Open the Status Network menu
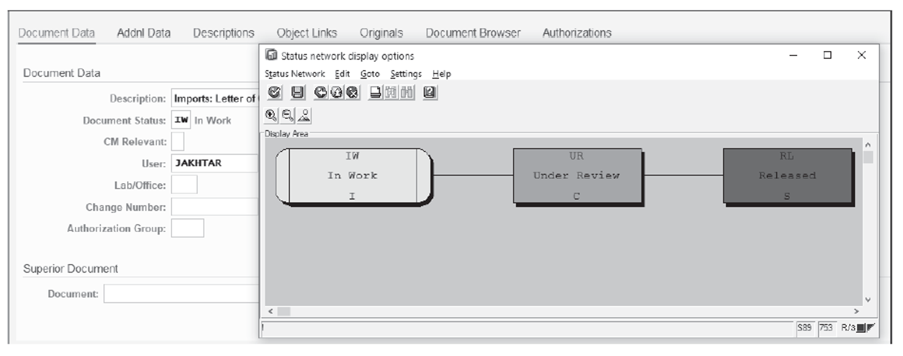 click(295, 74)
